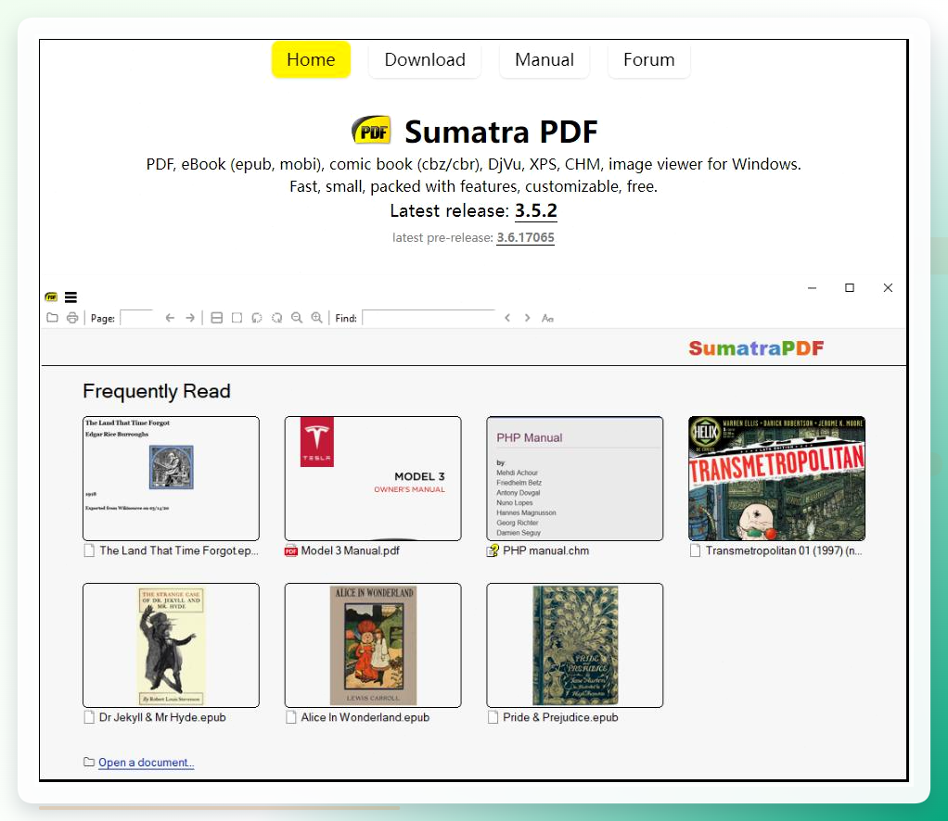Click the Find text input field
948x821 pixels.
pyautogui.click(x=429, y=318)
